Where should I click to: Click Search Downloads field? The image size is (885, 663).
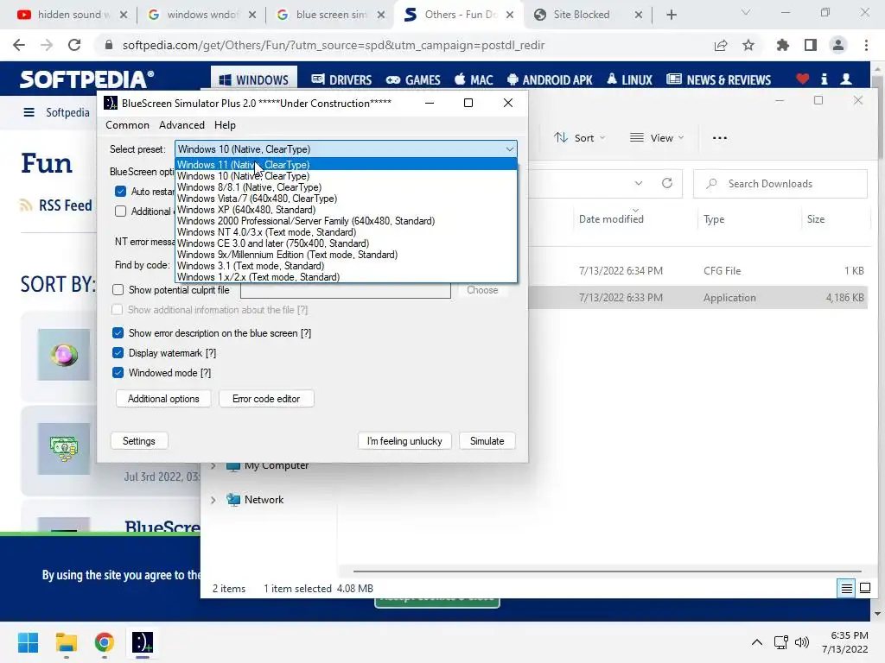(780, 184)
